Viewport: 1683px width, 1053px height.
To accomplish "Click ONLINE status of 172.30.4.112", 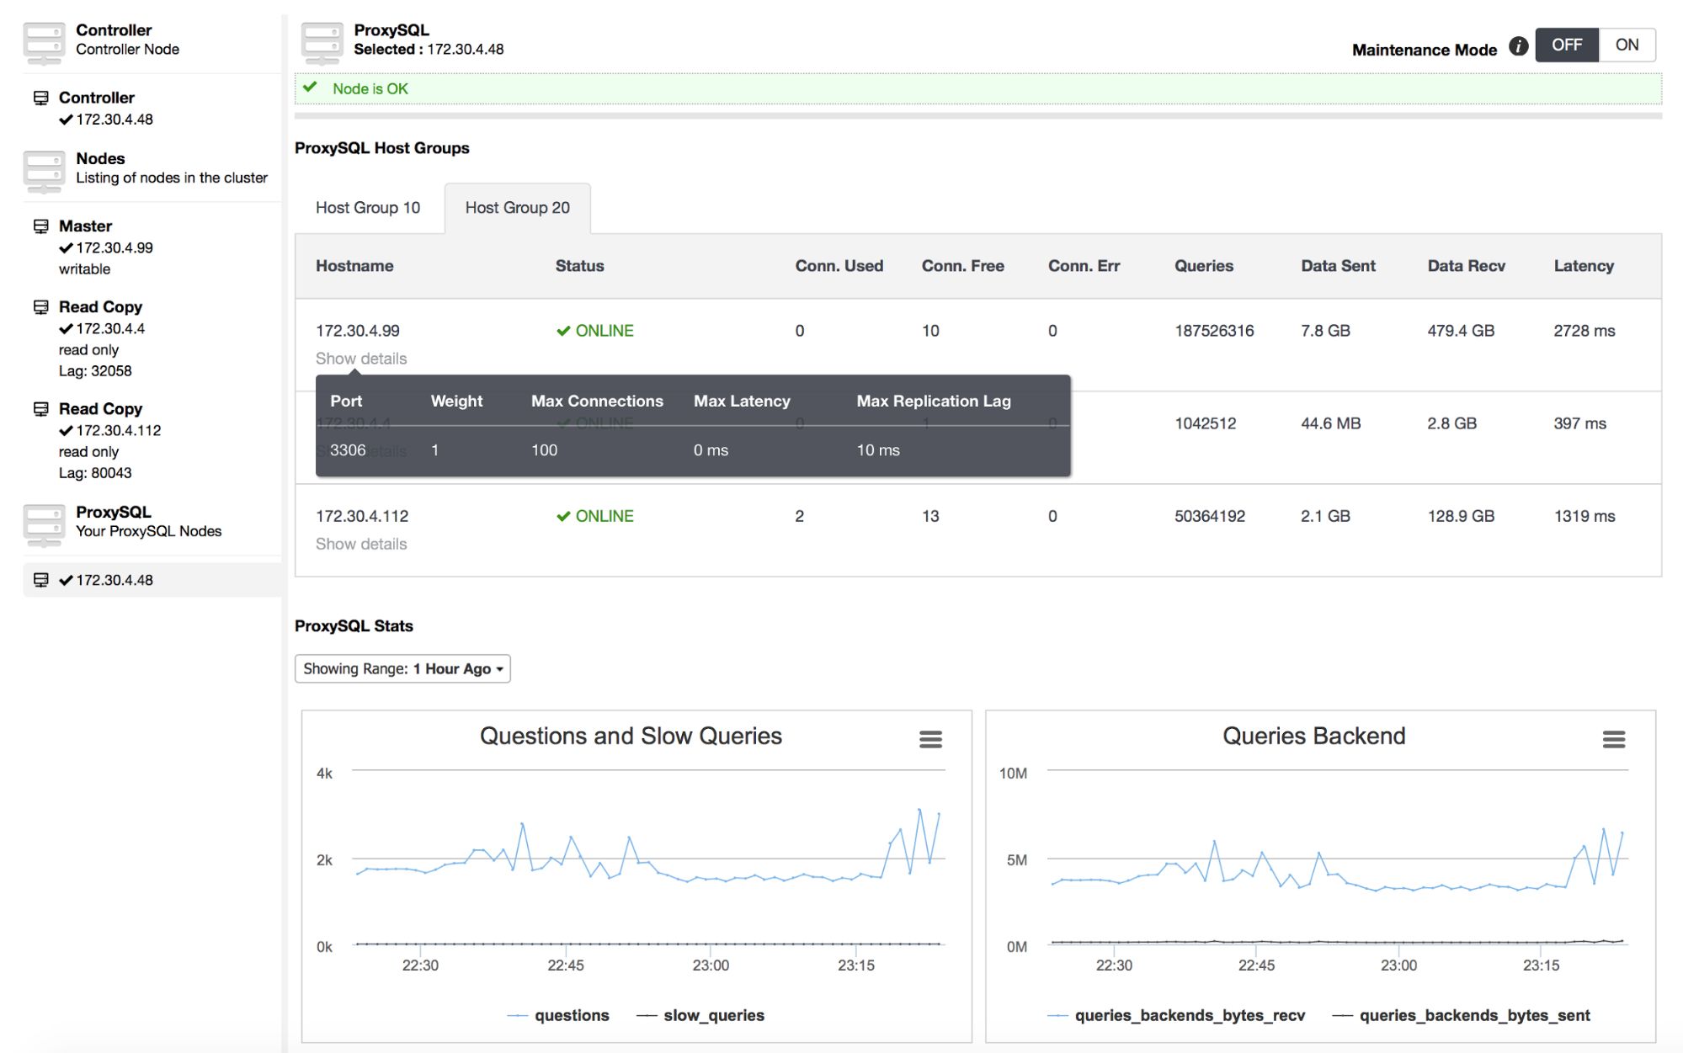I will pyautogui.click(x=595, y=516).
